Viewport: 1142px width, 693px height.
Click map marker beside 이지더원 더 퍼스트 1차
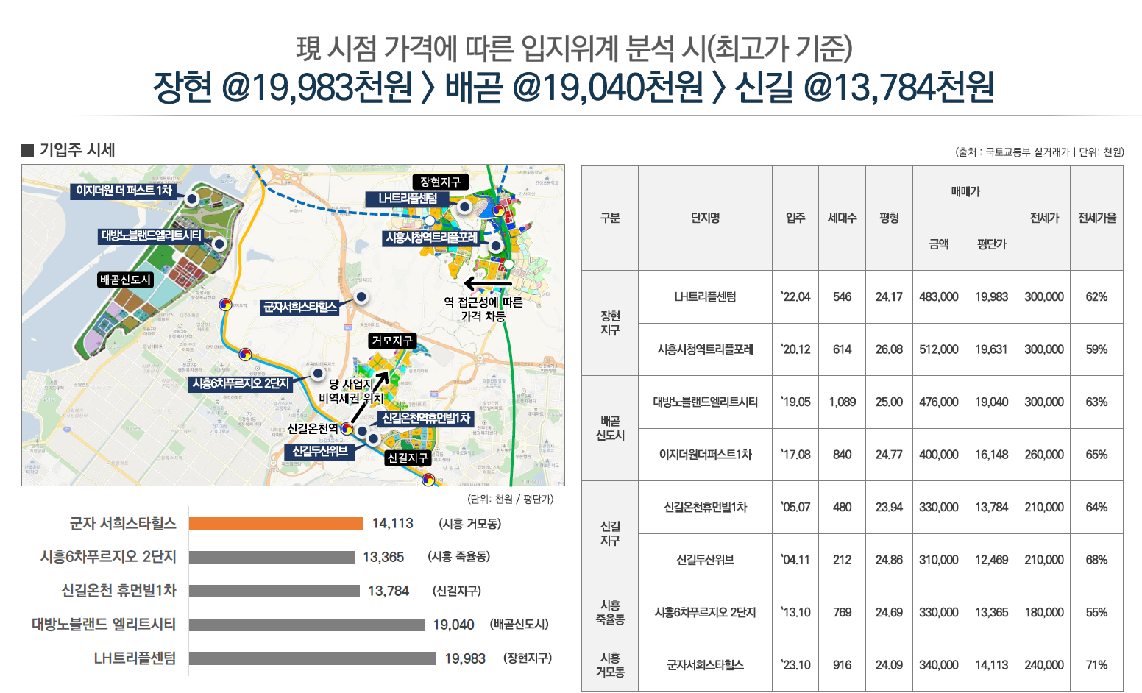point(191,199)
